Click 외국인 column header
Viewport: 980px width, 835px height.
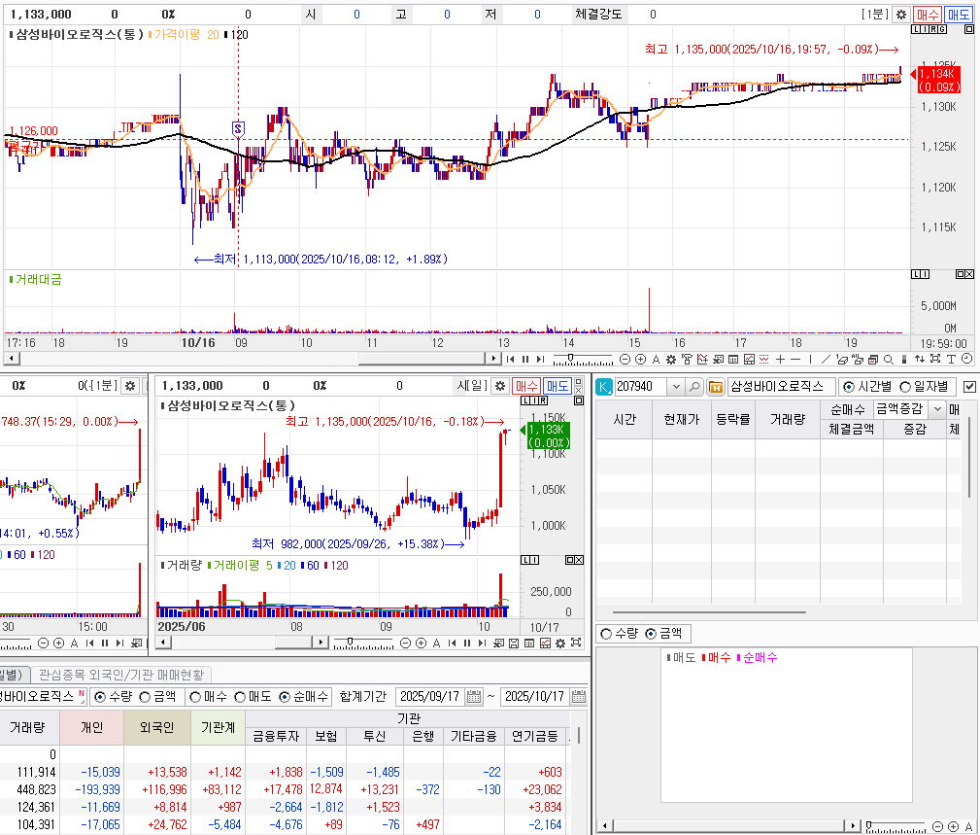pos(157,727)
